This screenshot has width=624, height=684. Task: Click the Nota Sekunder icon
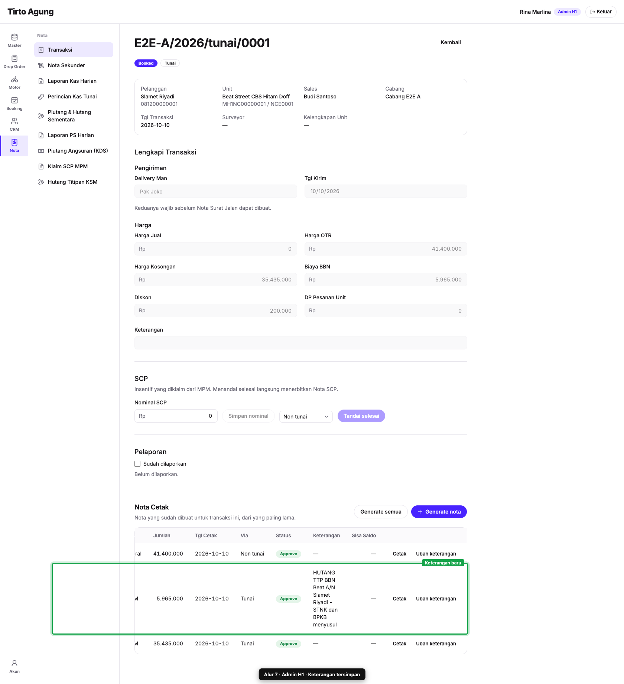[x=41, y=65]
